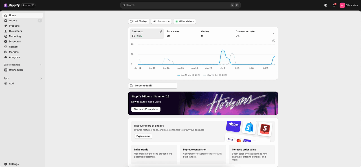Screen dimensions: 361x167
Task: Open the Ollivanders account menu
Action: tap(349, 5)
